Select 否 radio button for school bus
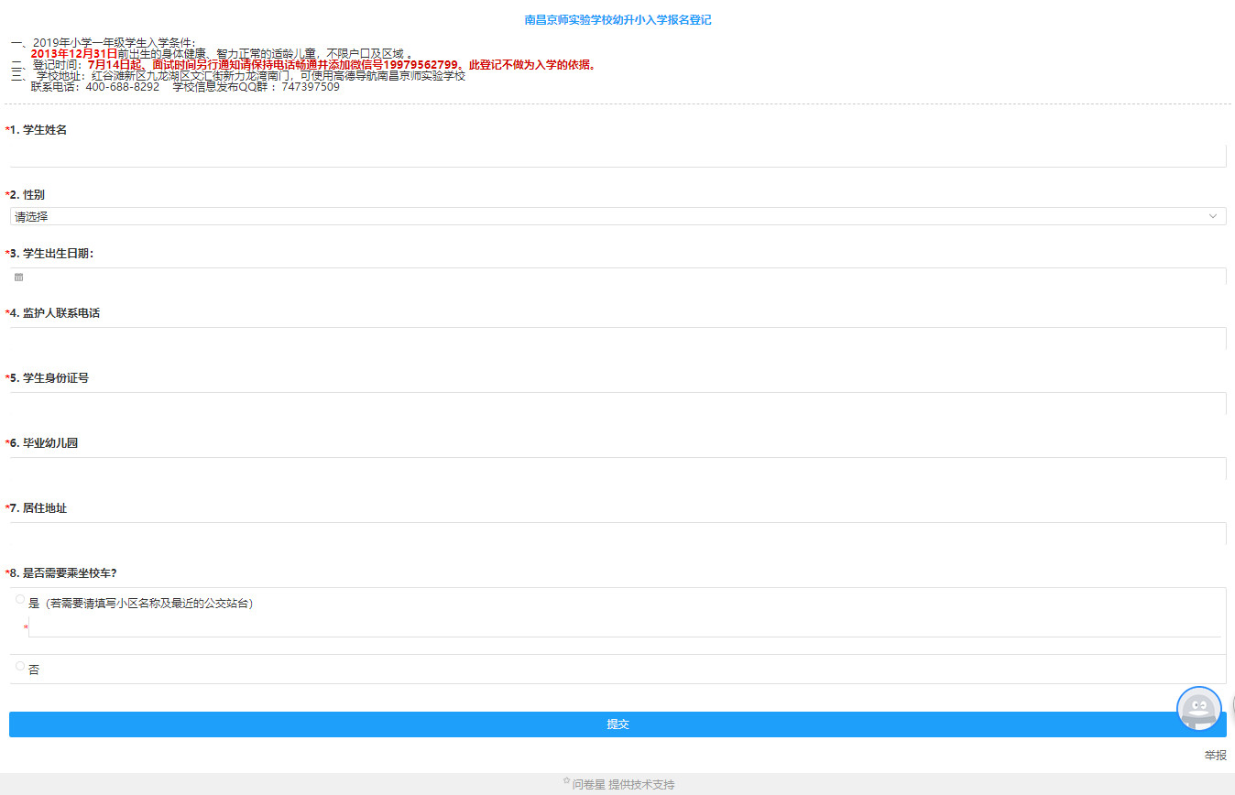The width and height of the screenshot is (1235, 795). tap(20, 666)
